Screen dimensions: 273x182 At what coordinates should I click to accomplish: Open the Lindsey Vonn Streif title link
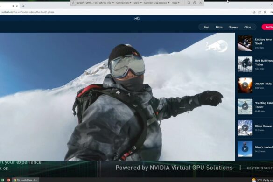click(264, 42)
